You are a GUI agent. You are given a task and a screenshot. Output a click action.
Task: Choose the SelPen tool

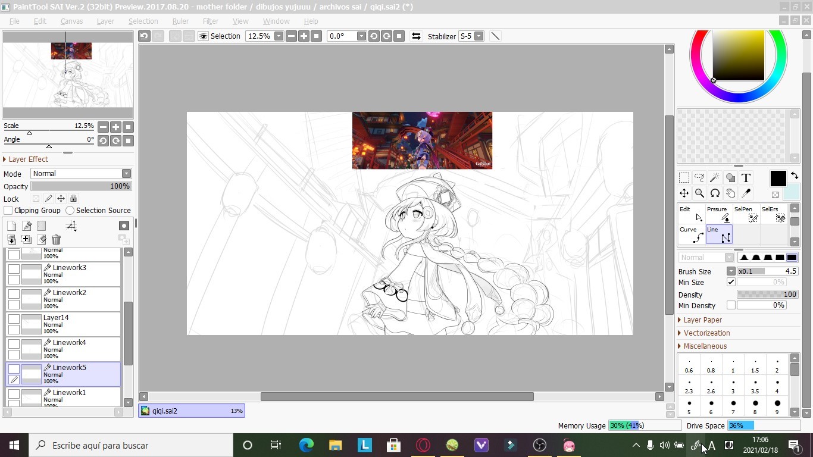(x=746, y=214)
